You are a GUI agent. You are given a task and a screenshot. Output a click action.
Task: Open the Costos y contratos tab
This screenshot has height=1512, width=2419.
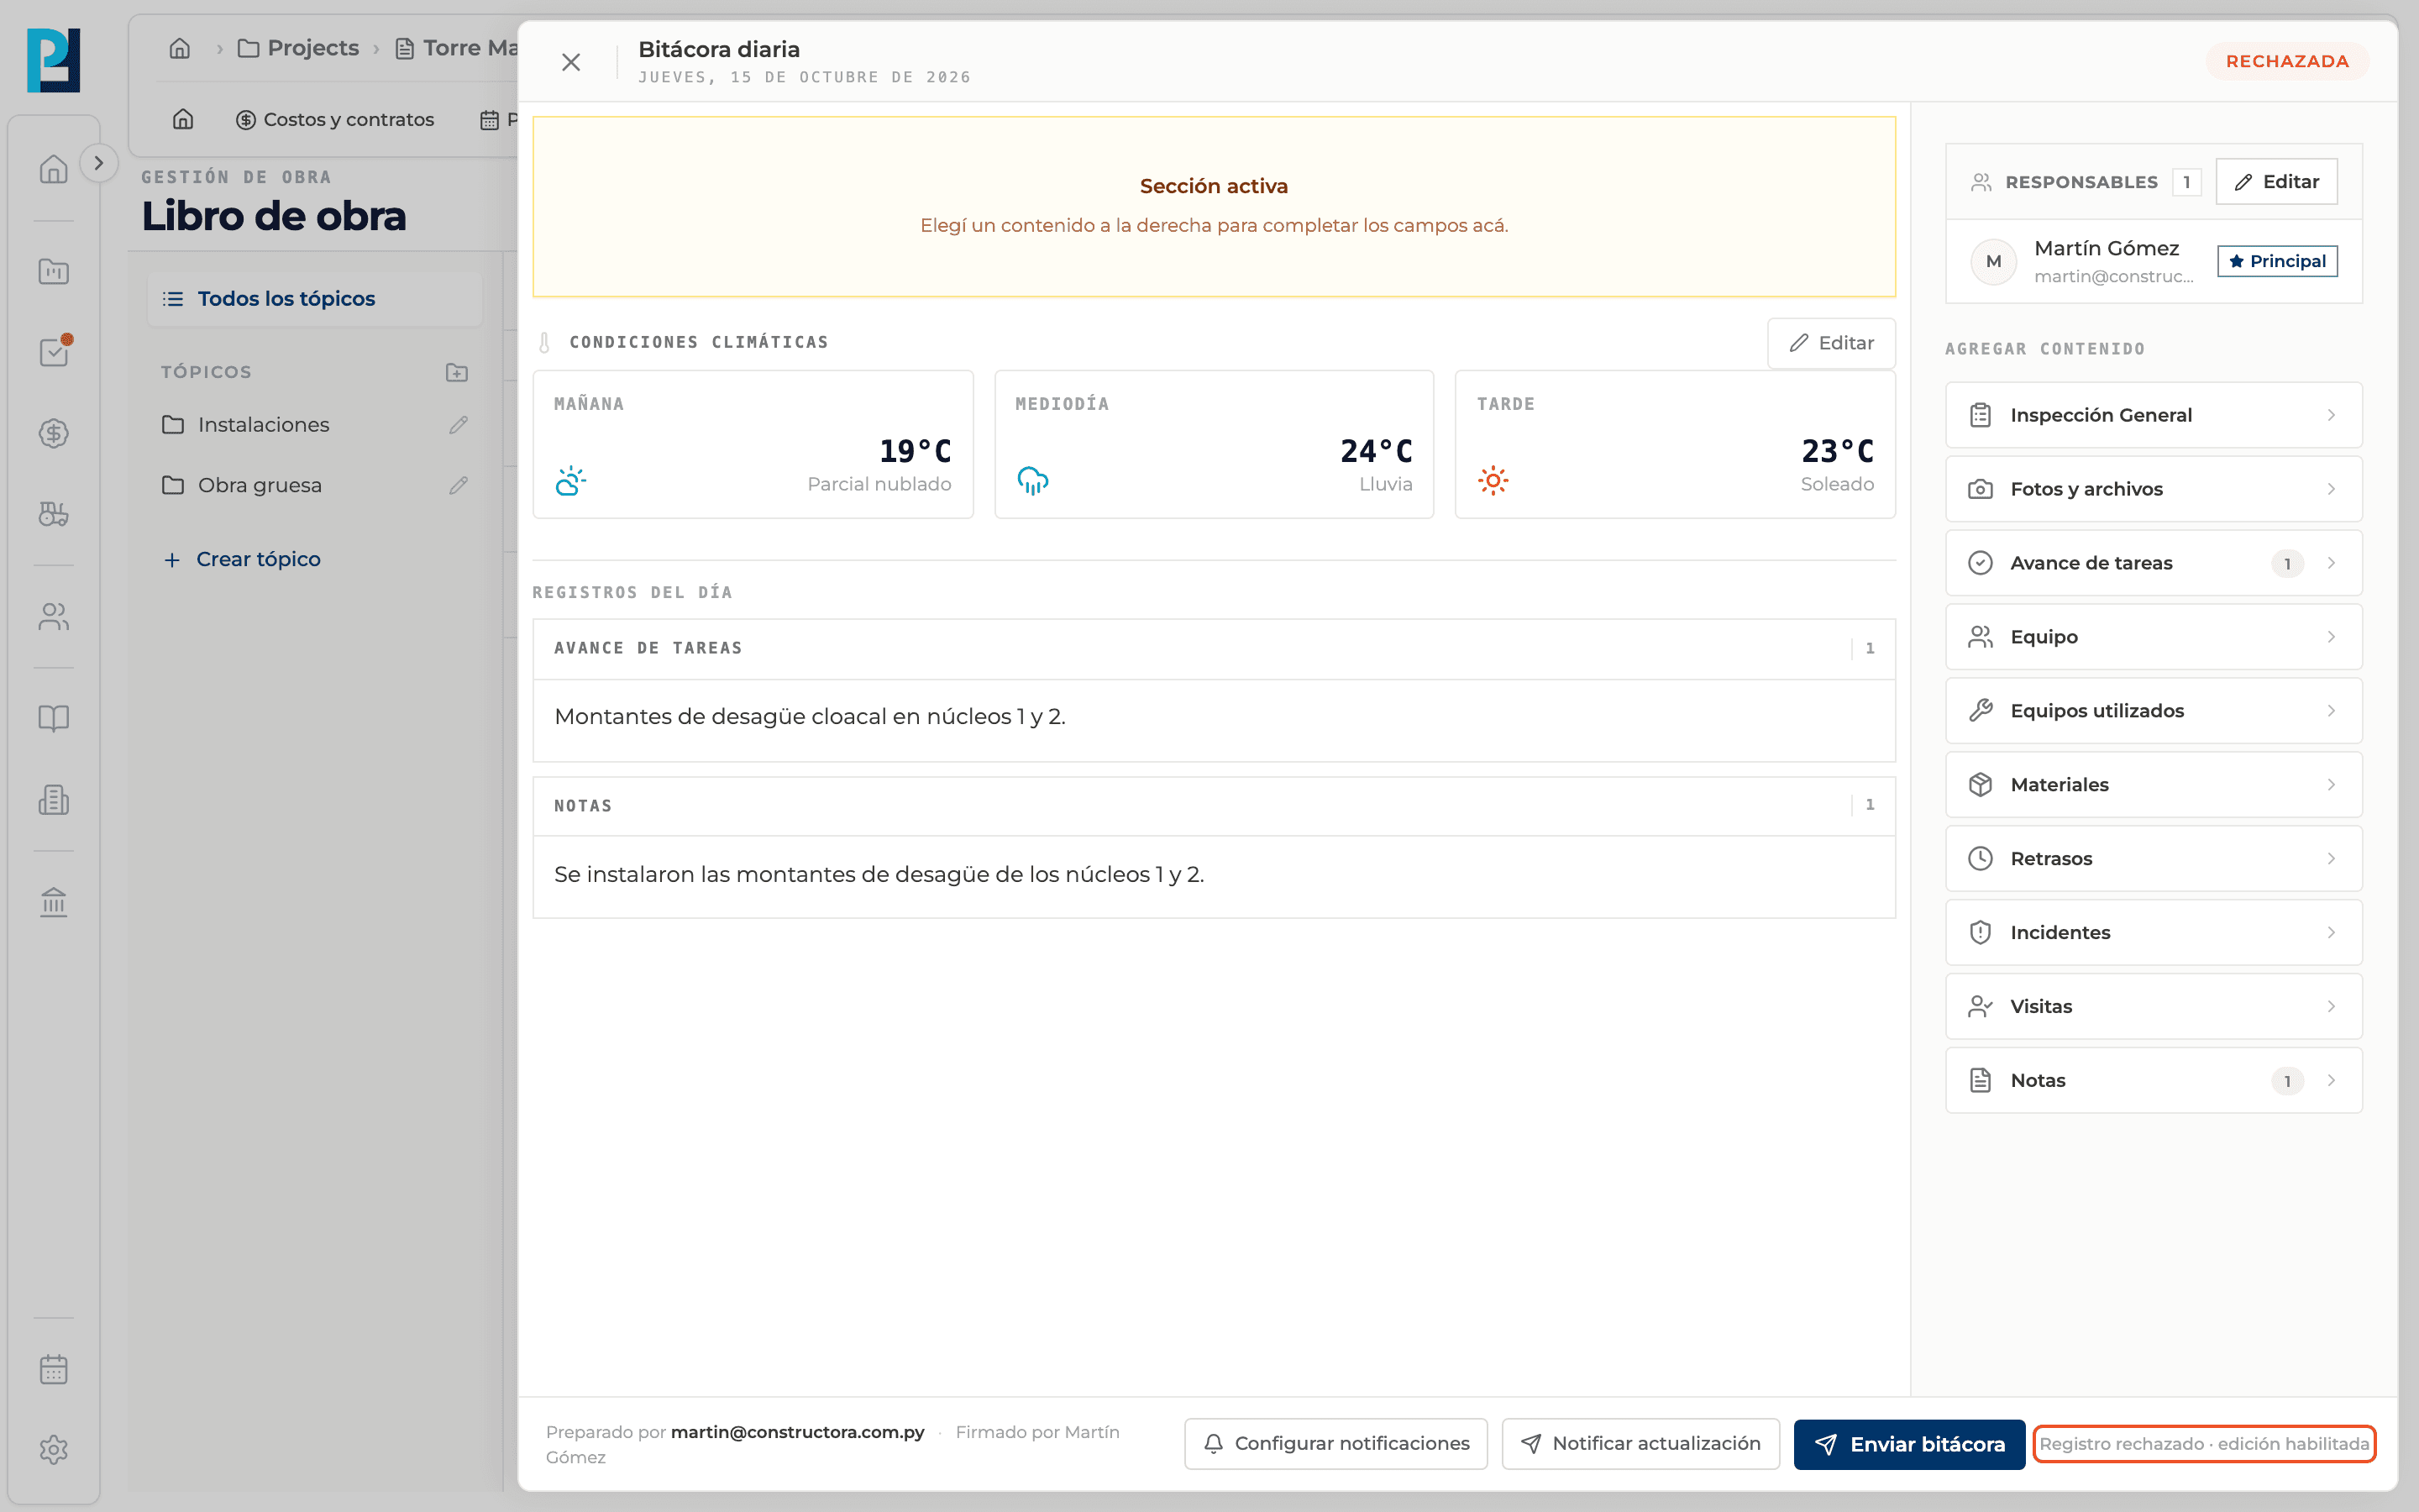pos(335,120)
